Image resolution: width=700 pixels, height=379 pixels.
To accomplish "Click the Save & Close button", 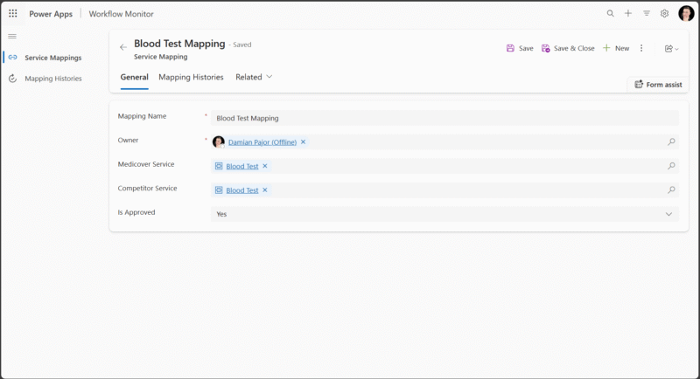I will (568, 49).
